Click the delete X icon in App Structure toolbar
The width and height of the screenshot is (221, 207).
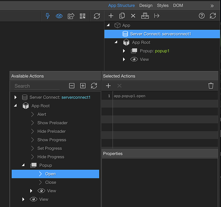pos(133,16)
